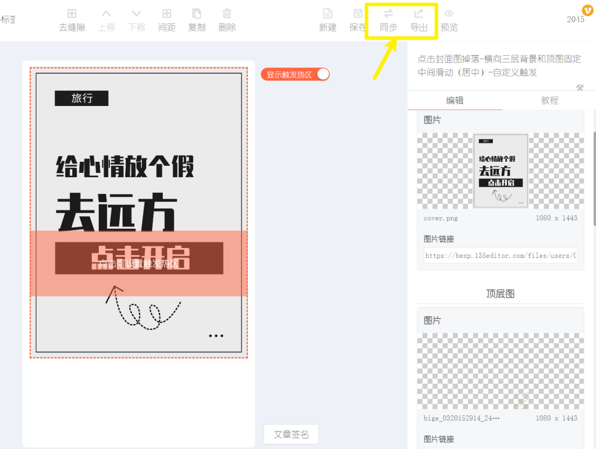Click the top-layer bige image thumbnail

point(500,371)
